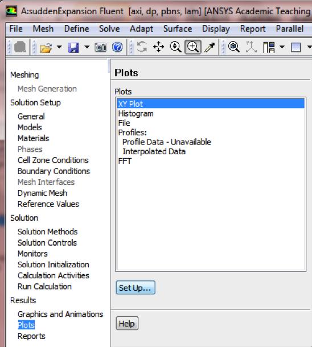Select the rotate view tool icon
The width and height of the screenshot is (312, 347).
142,47
